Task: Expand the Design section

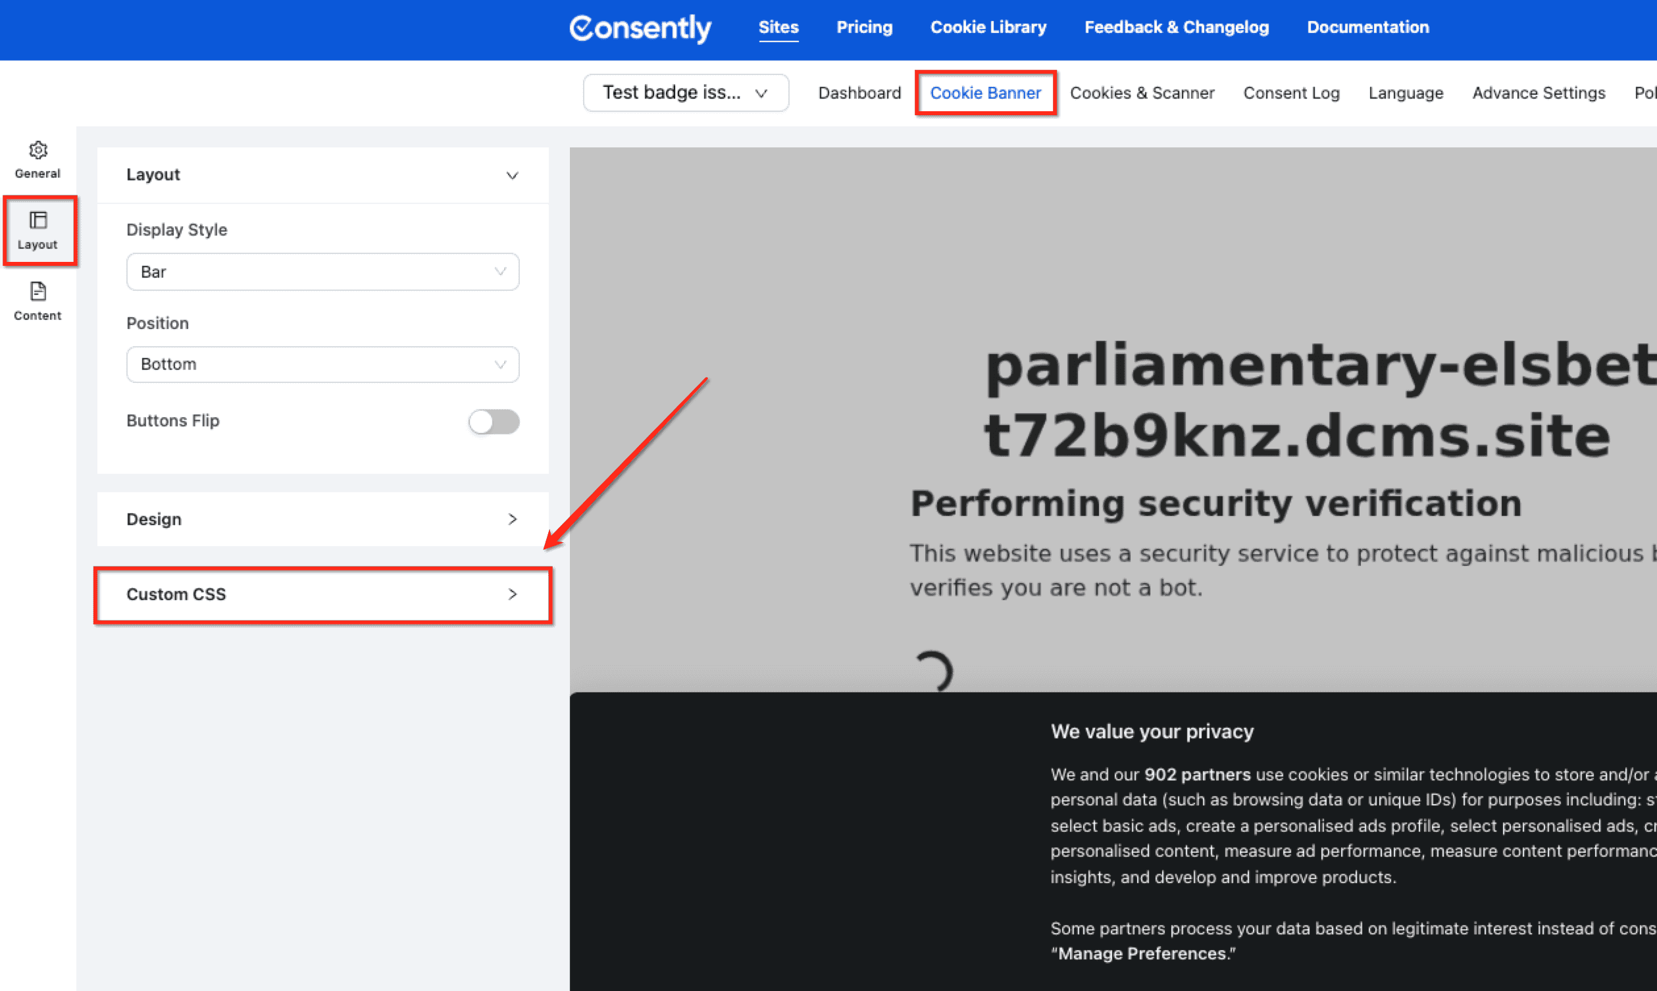Action: pos(513,519)
